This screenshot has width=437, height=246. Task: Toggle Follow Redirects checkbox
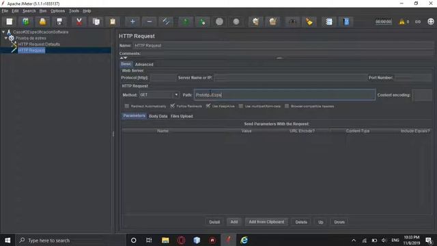click(173, 106)
